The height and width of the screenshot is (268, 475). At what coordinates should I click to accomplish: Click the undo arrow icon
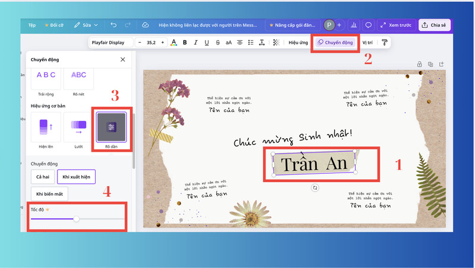[113, 25]
